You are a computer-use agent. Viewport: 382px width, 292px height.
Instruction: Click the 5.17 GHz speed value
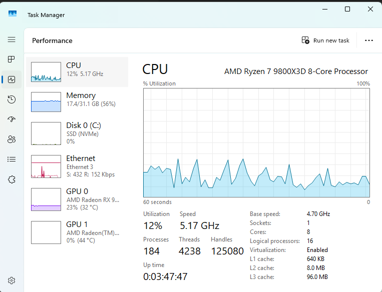(x=200, y=225)
